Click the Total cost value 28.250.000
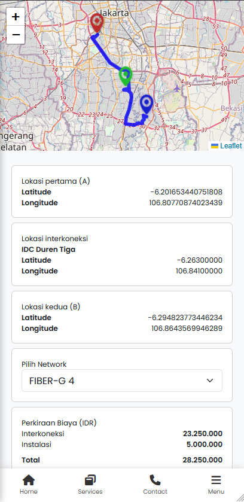The height and width of the screenshot is (502, 244). coord(202,460)
